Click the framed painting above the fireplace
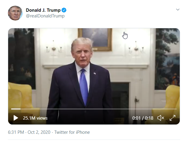 [x=95, y=38]
